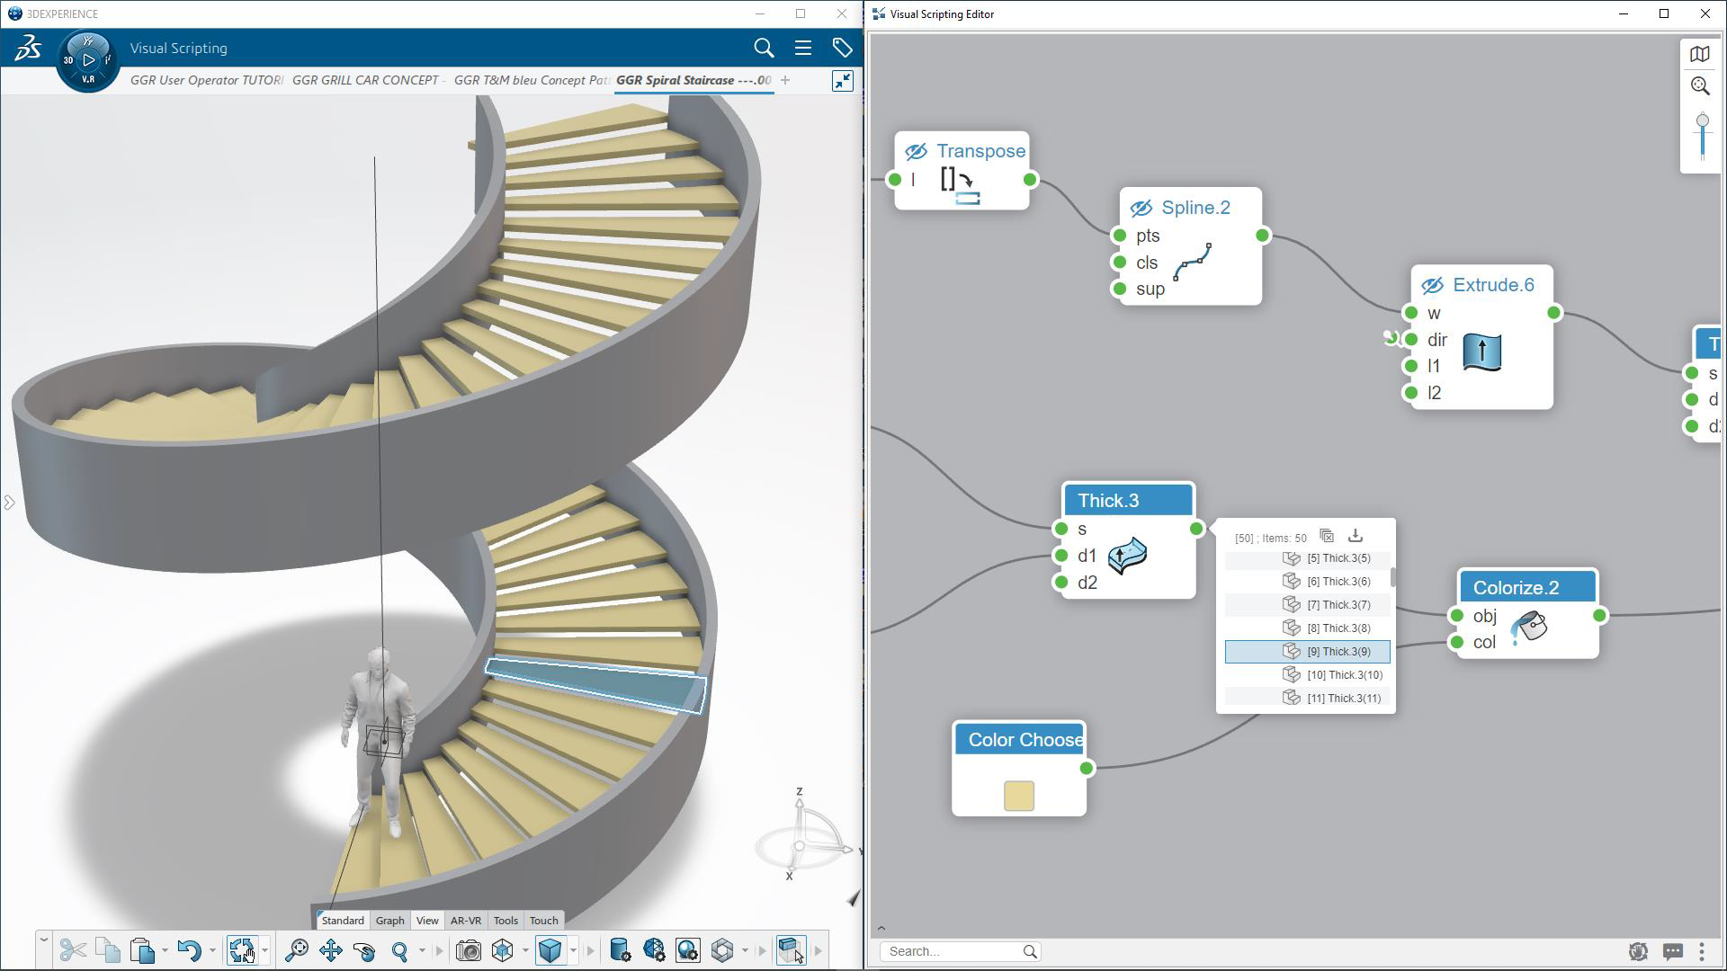Click the Undo arrow icon
This screenshot has height=971, width=1727.
click(189, 950)
